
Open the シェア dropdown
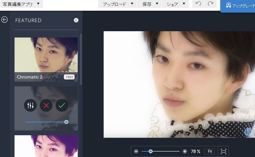[175, 4]
